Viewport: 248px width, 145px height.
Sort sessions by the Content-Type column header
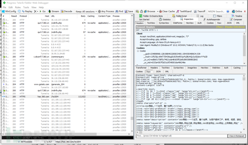click(104, 16)
